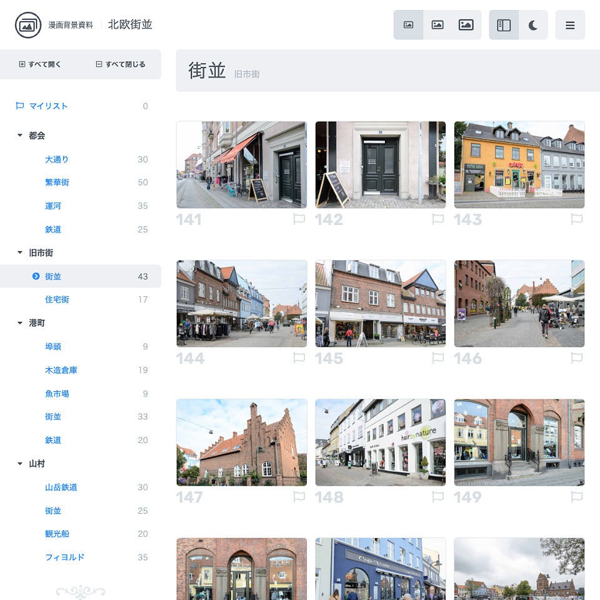This screenshot has height=600, width=600.
Task: Flag image 143 to my list
Action: (577, 219)
